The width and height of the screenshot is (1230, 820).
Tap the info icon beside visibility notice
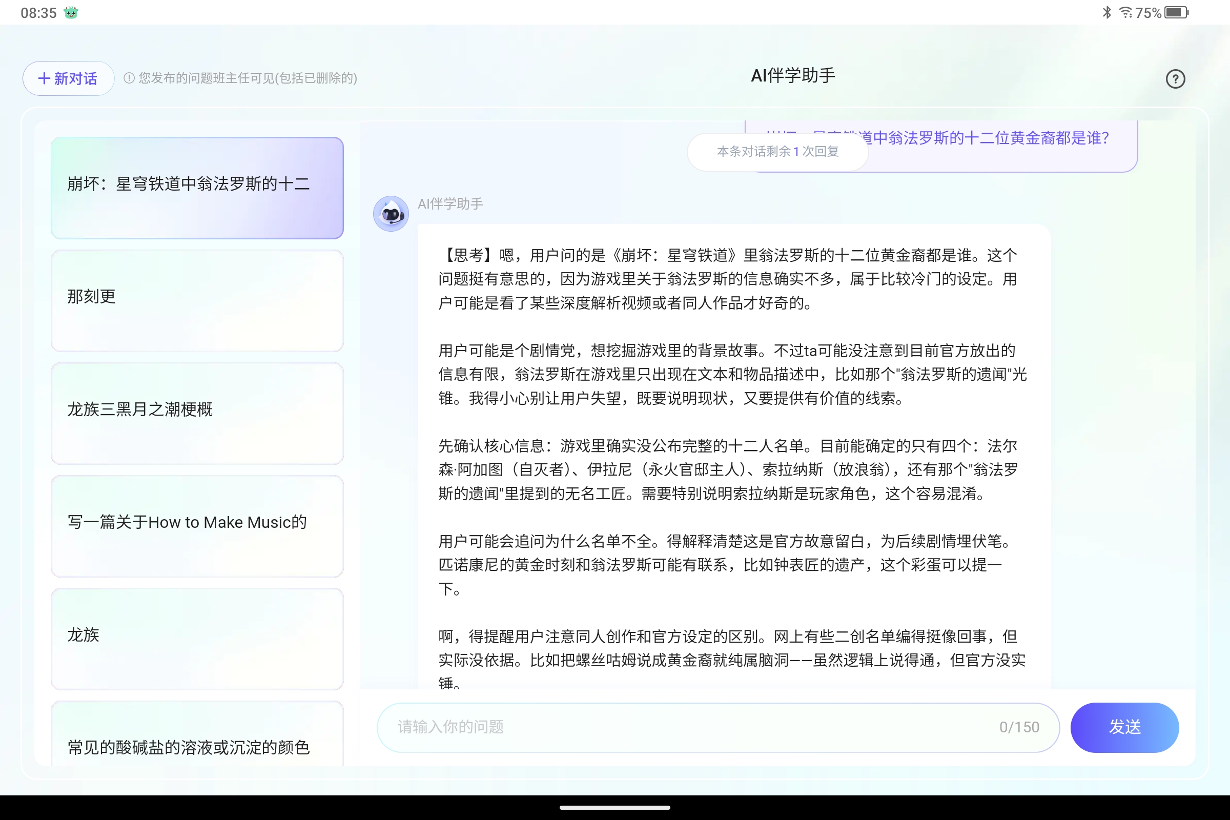tap(129, 78)
